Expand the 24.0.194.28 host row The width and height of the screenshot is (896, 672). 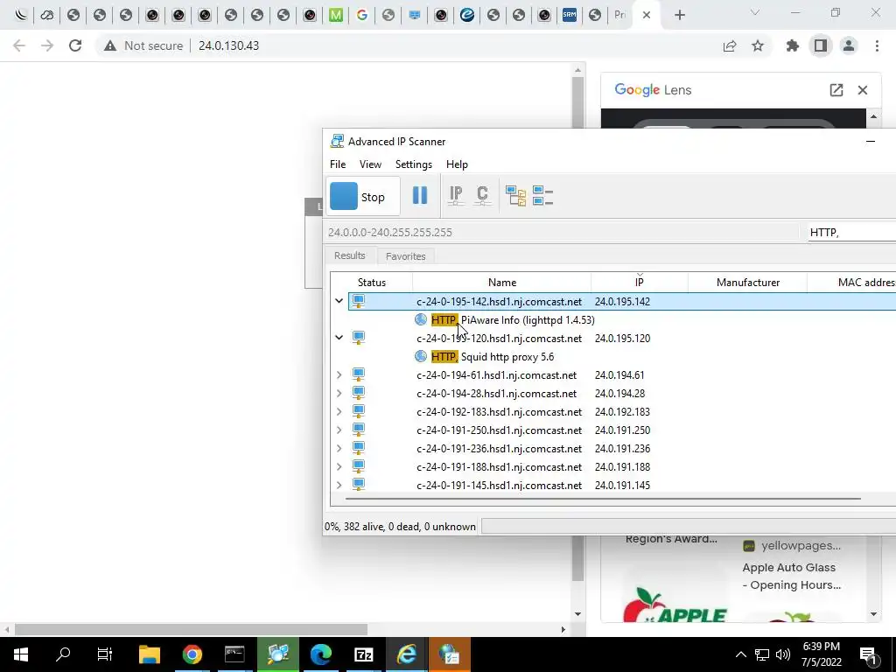(339, 393)
